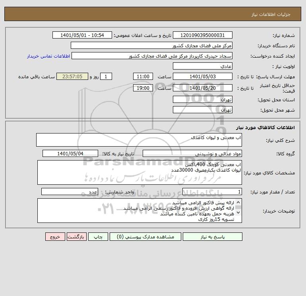Click the بازگشت back button
Image resolution: width=306 pixels, height=296 pixels.
76,236
